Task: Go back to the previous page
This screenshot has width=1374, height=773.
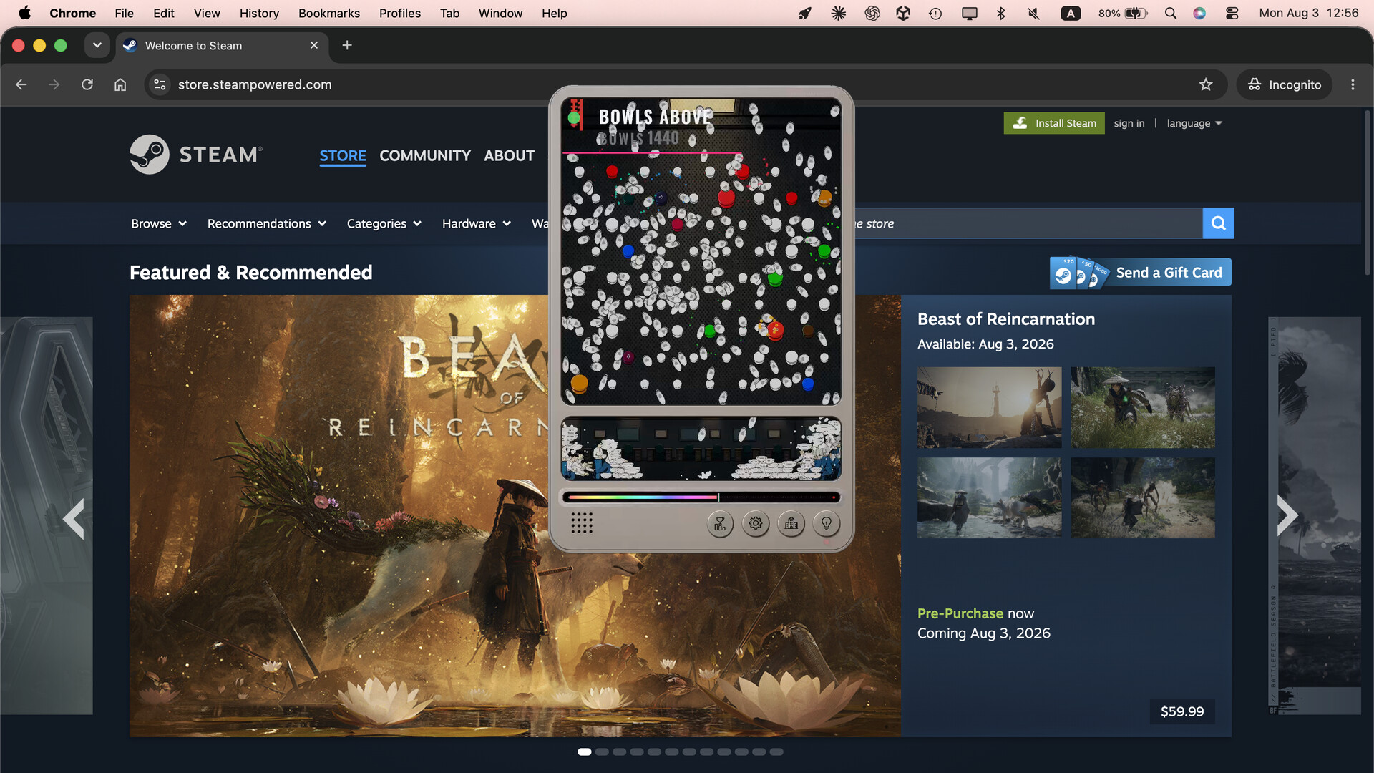Action: pos(21,84)
